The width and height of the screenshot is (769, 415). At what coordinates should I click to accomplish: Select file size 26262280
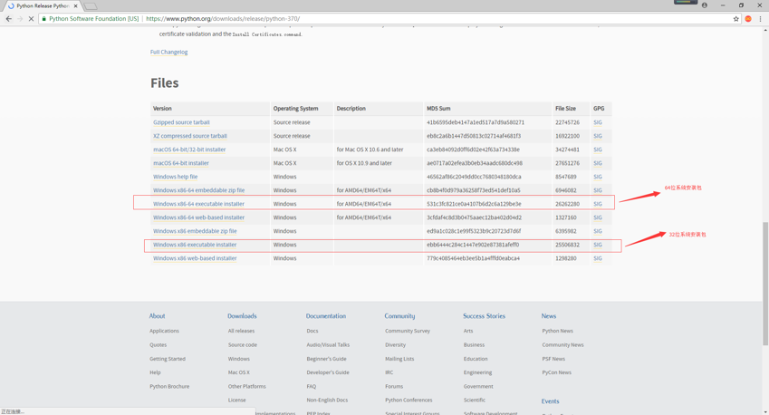567,204
